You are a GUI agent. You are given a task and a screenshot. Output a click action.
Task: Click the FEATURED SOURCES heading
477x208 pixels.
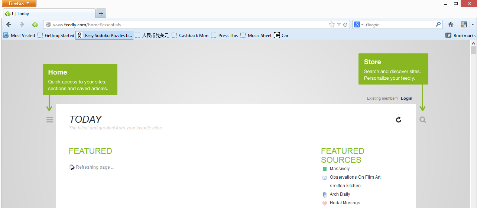343,155
